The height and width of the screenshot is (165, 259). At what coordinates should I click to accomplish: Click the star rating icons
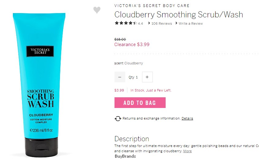click(x=126, y=23)
